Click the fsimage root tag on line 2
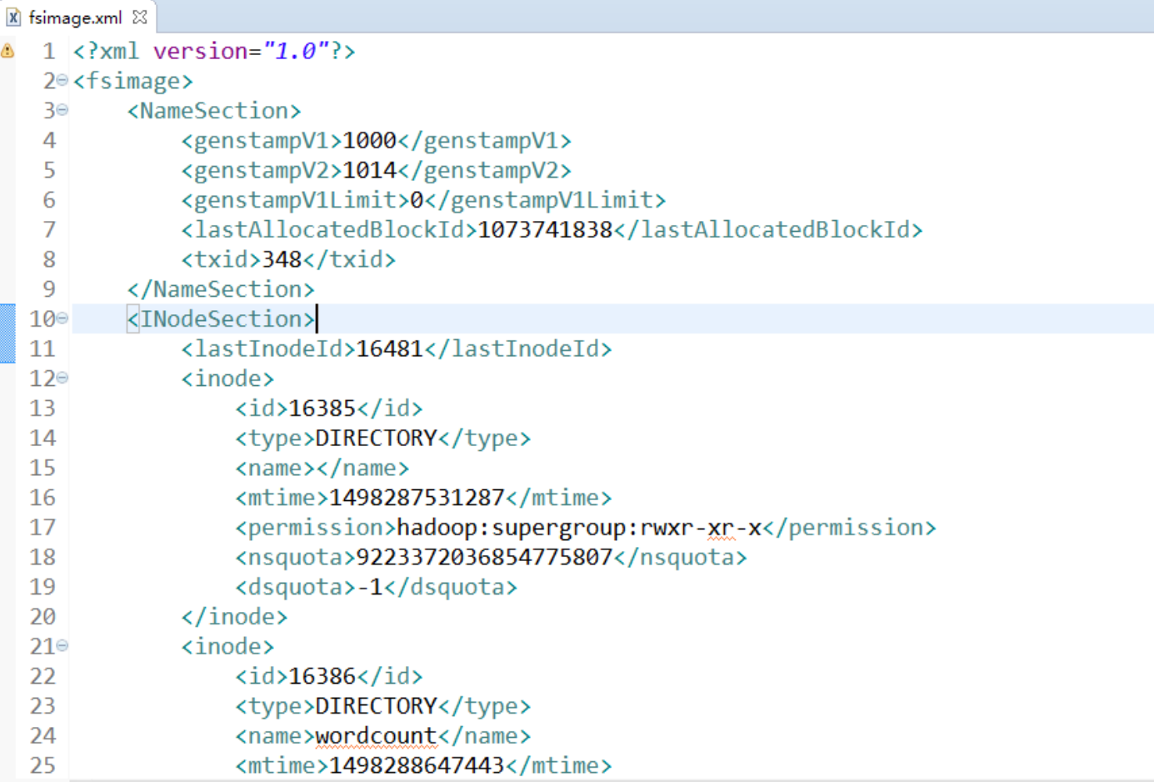Screen dimensions: 1154x782 133,81
